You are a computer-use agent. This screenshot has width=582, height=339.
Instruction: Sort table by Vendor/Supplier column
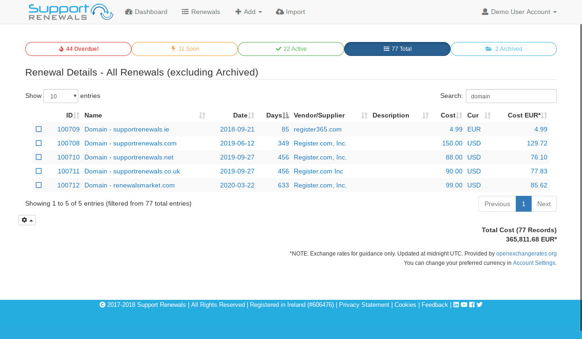pos(331,115)
